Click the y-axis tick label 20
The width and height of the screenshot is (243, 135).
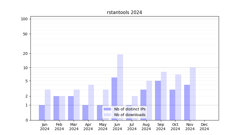coord(25,53)
